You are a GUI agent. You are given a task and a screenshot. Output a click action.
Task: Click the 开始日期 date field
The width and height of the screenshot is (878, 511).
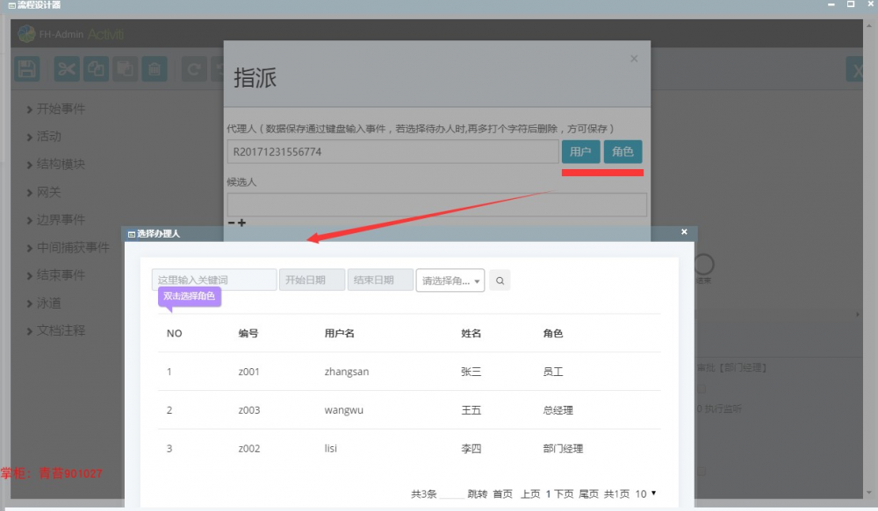click(311, 279)
